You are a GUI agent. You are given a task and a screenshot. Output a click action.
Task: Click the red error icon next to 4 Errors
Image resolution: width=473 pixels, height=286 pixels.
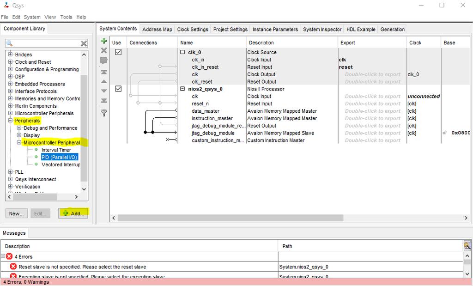[9, 256]
